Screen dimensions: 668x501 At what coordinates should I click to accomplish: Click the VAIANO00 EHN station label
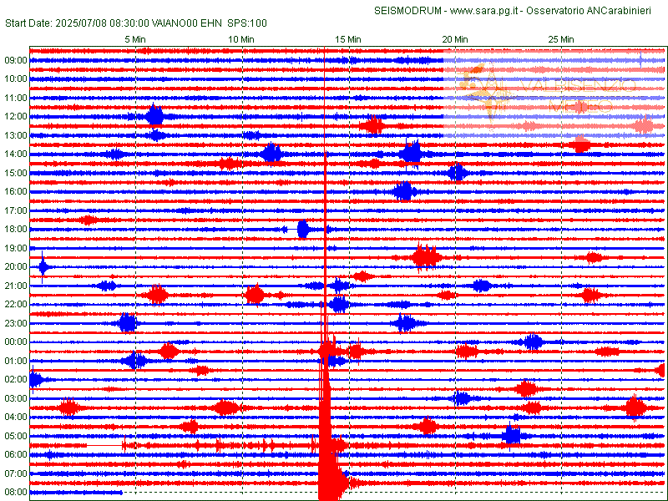pyautogui.click(x=183, y=23)
